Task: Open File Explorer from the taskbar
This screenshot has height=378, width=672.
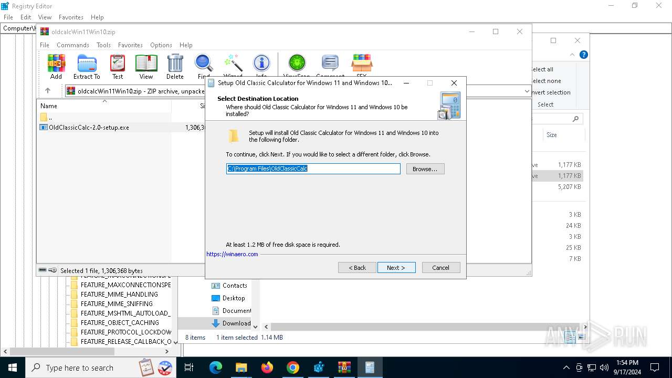Action: [241, 367]
